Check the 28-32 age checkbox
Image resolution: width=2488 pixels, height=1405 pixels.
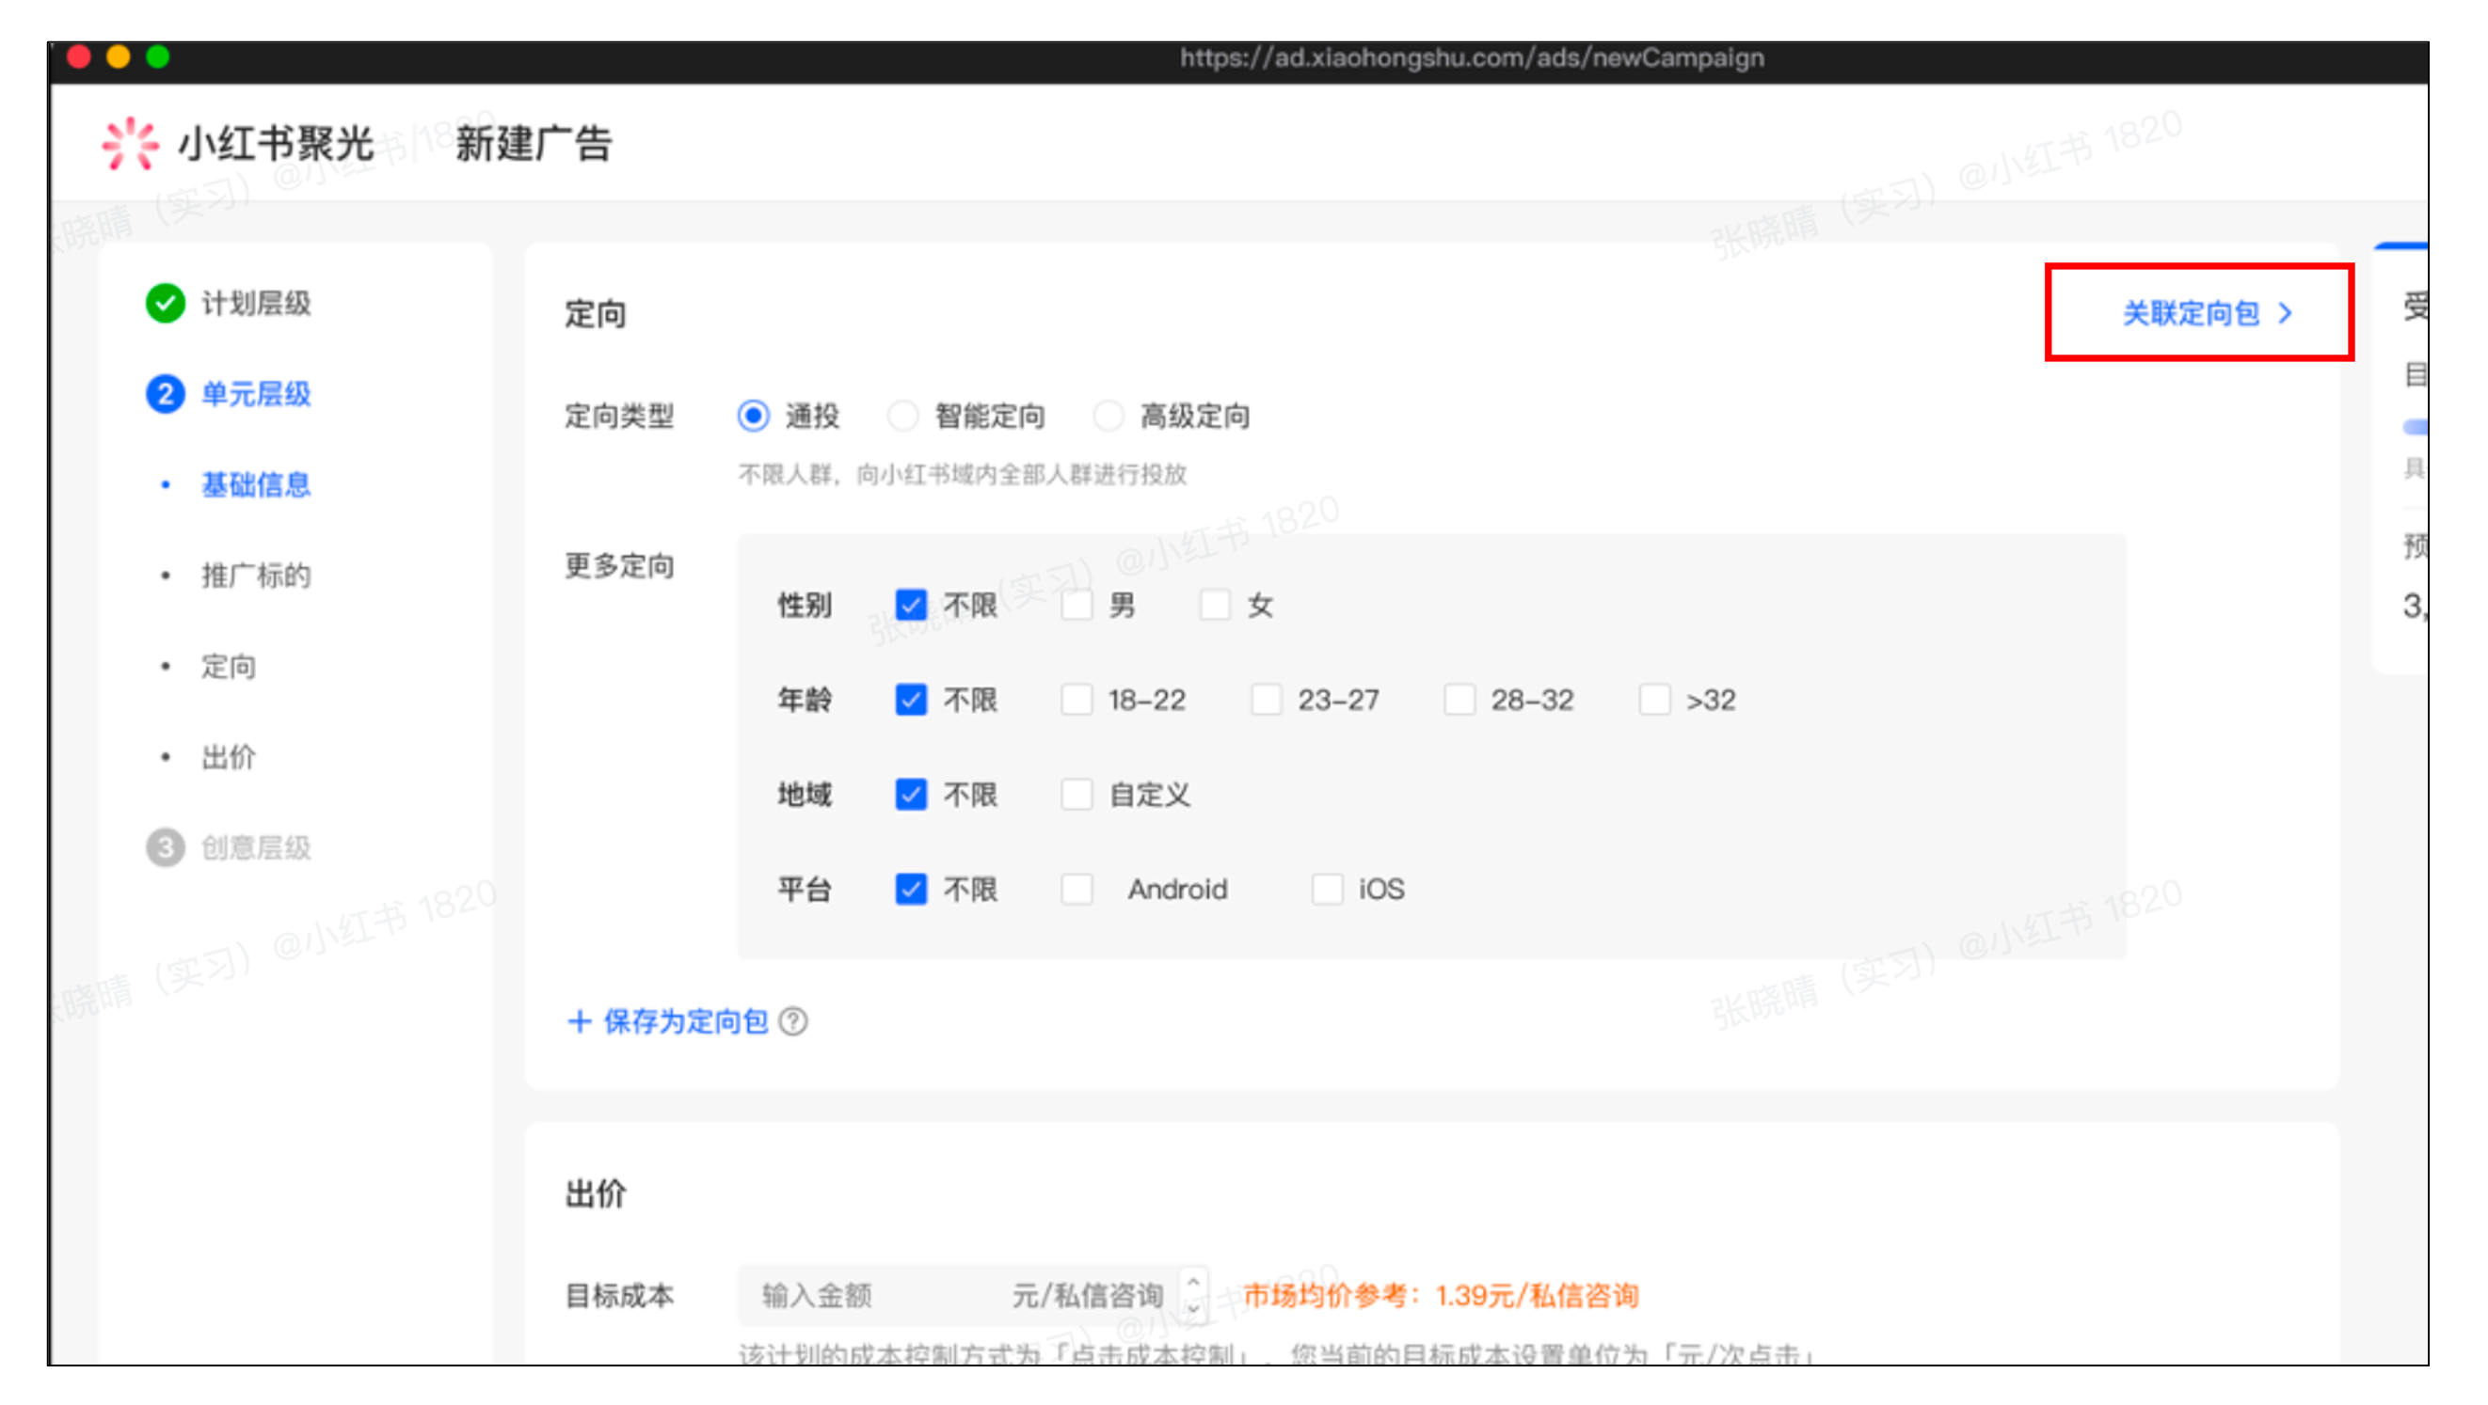point(1459,700)
